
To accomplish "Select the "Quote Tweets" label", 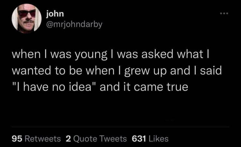I will 100,139.
